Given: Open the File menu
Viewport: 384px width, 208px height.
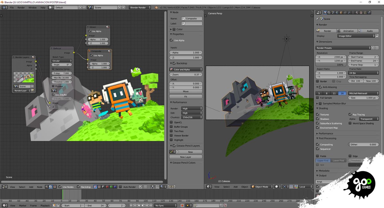Looking at the screenshot, I should click(x=12, y=7).
